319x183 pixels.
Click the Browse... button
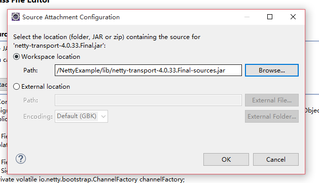(272, 70)
